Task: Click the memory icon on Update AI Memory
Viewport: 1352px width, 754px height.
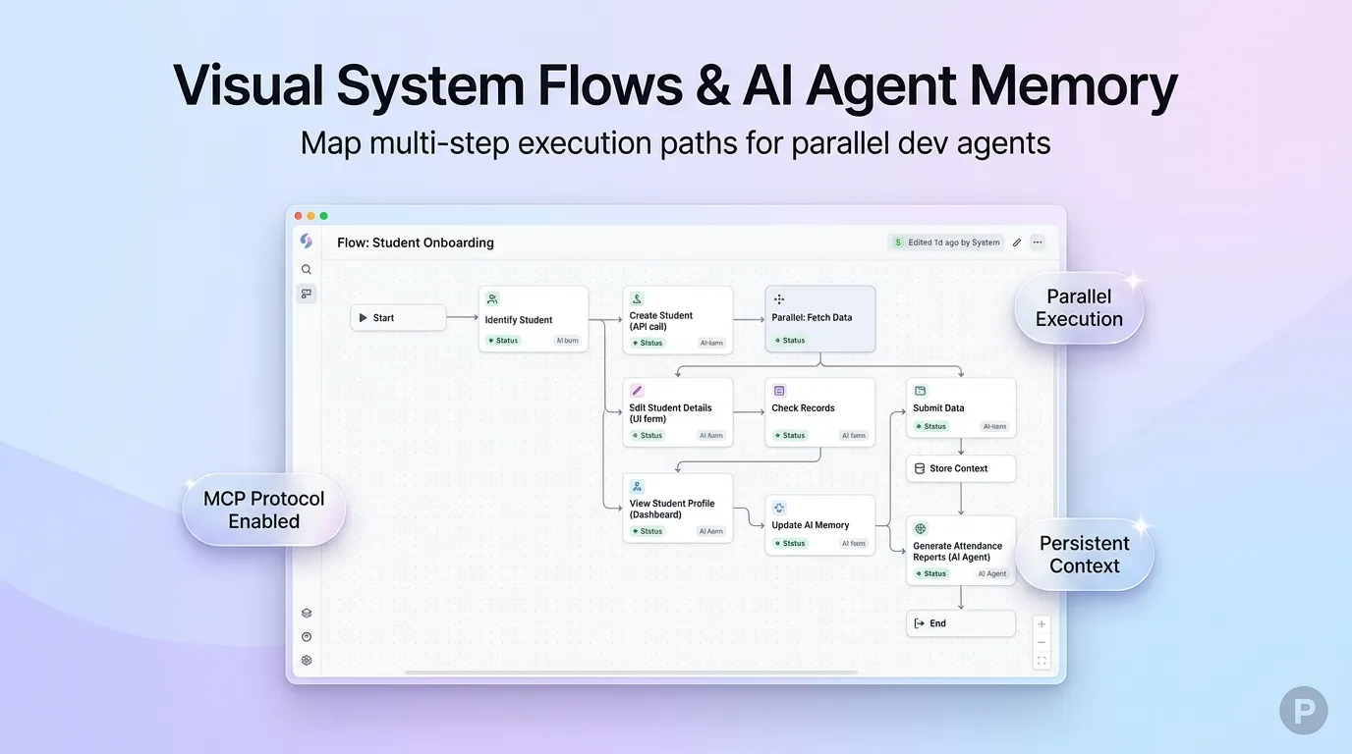Action: pos(779,509)
